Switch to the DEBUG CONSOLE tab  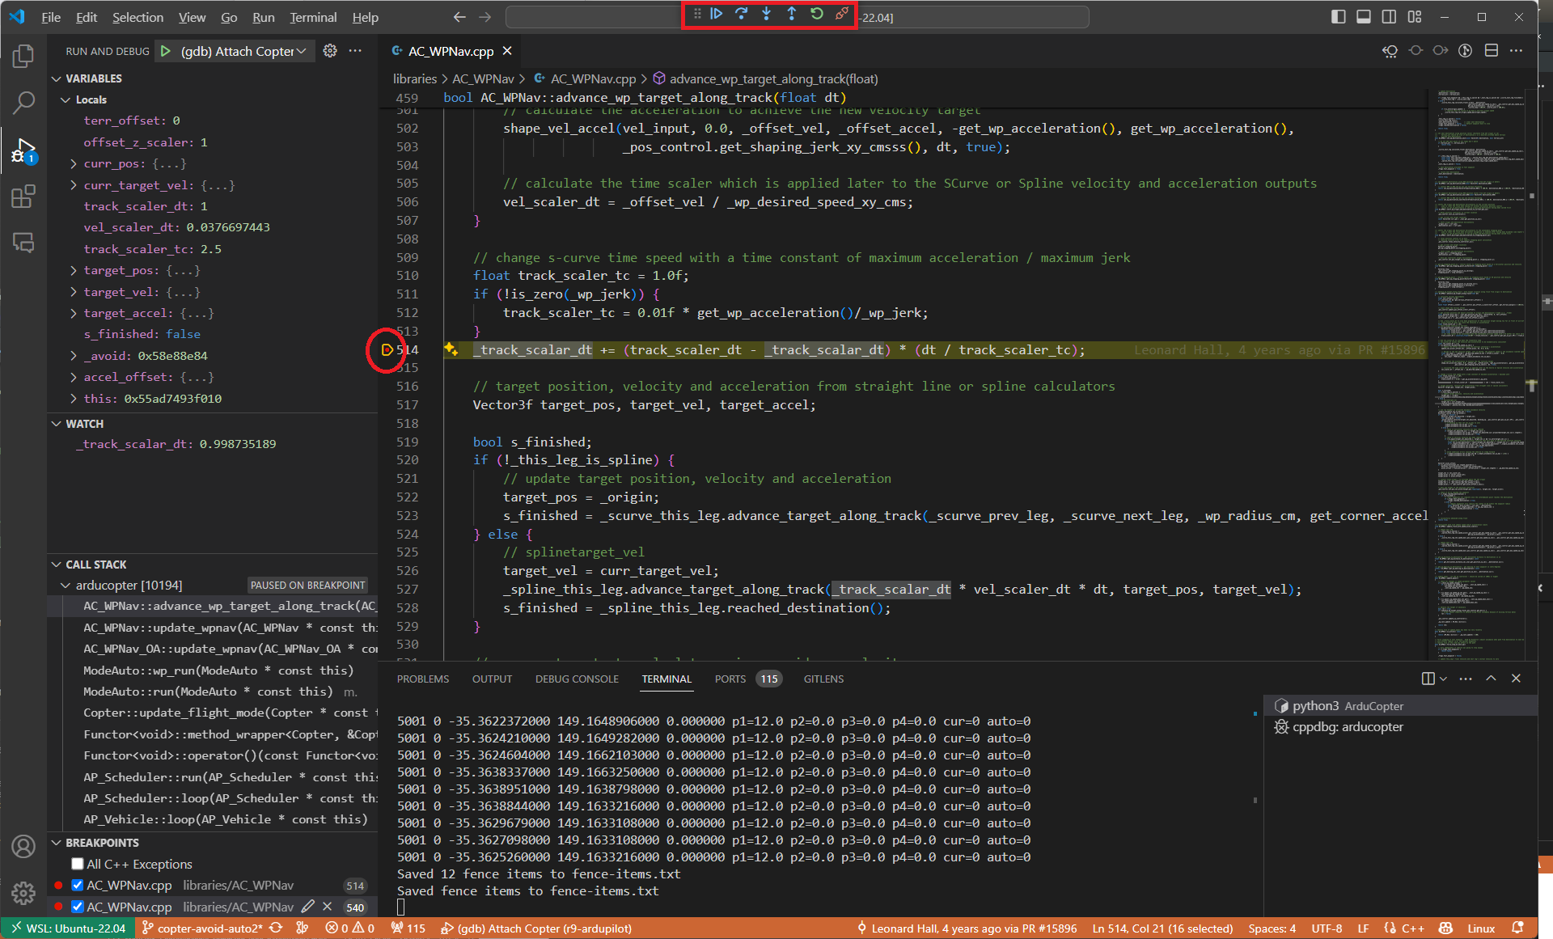point(577,679)
